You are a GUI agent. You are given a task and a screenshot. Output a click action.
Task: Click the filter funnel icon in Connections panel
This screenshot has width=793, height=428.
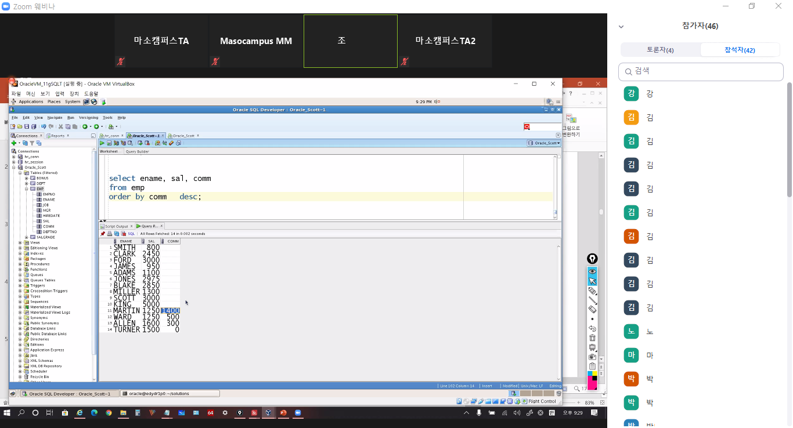point(32,143)
